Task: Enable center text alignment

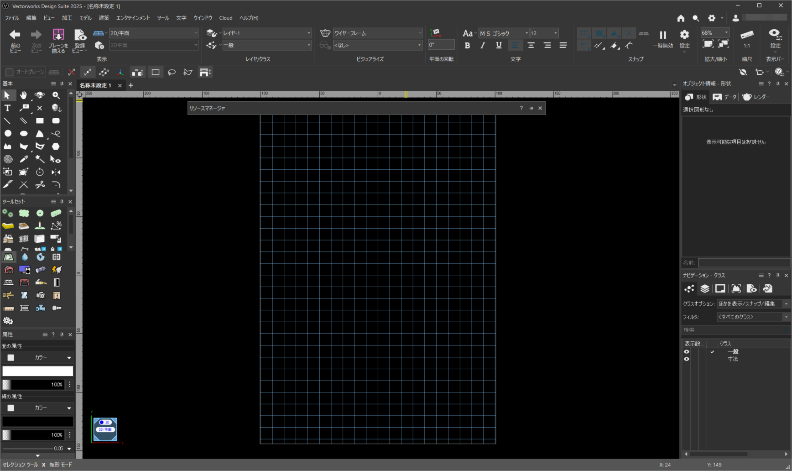Action: pyautogui.click(x=531, y=45)
